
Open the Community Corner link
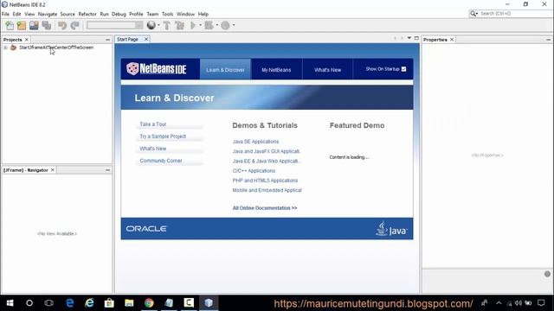[161, 161]
